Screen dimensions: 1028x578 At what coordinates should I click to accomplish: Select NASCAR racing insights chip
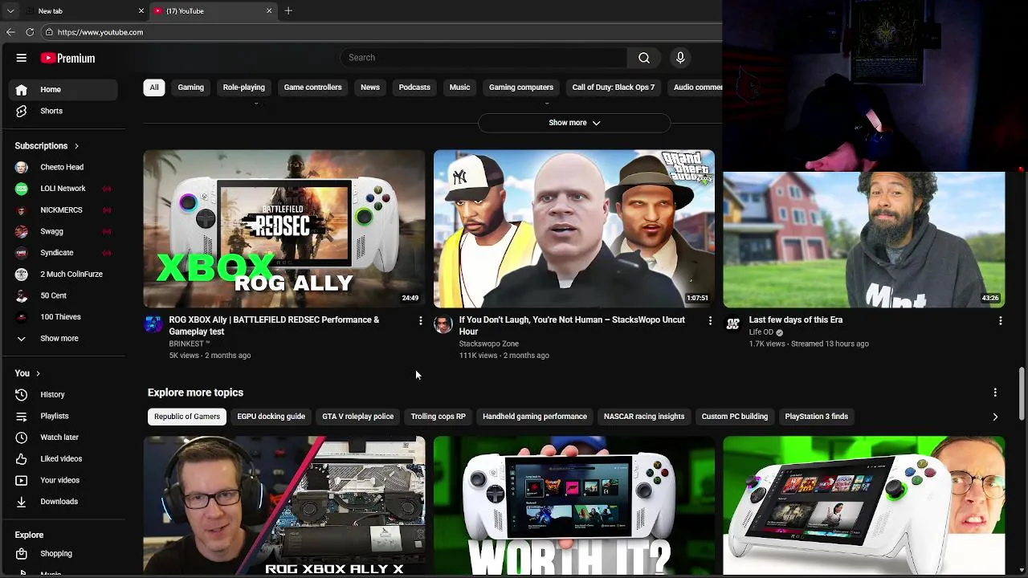(644, 417)
